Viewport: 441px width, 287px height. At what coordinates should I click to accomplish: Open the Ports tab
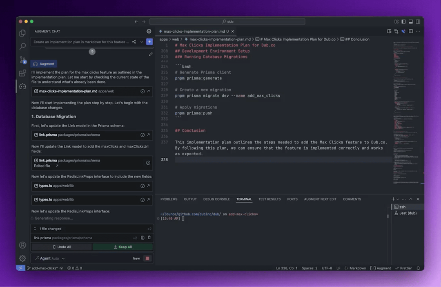coord(292,199)
